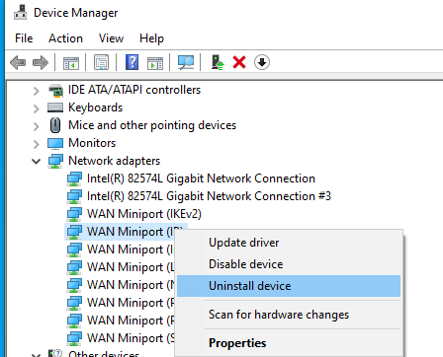Click the Show/Hide Action Pane toolbar icon
Screen dimensions: 443x357
(155, 62)
